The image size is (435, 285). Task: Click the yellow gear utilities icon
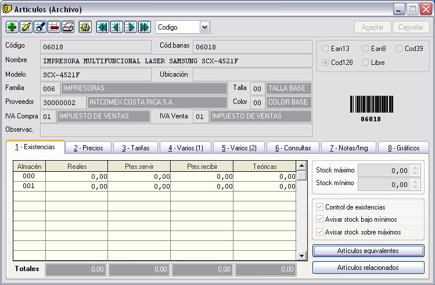click(85, 27)
